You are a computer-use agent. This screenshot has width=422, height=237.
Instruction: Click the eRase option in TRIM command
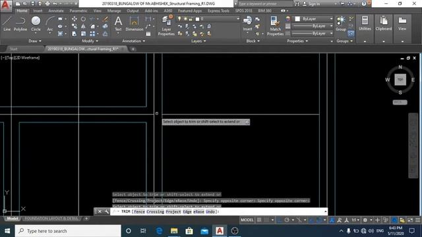(198, 212)
